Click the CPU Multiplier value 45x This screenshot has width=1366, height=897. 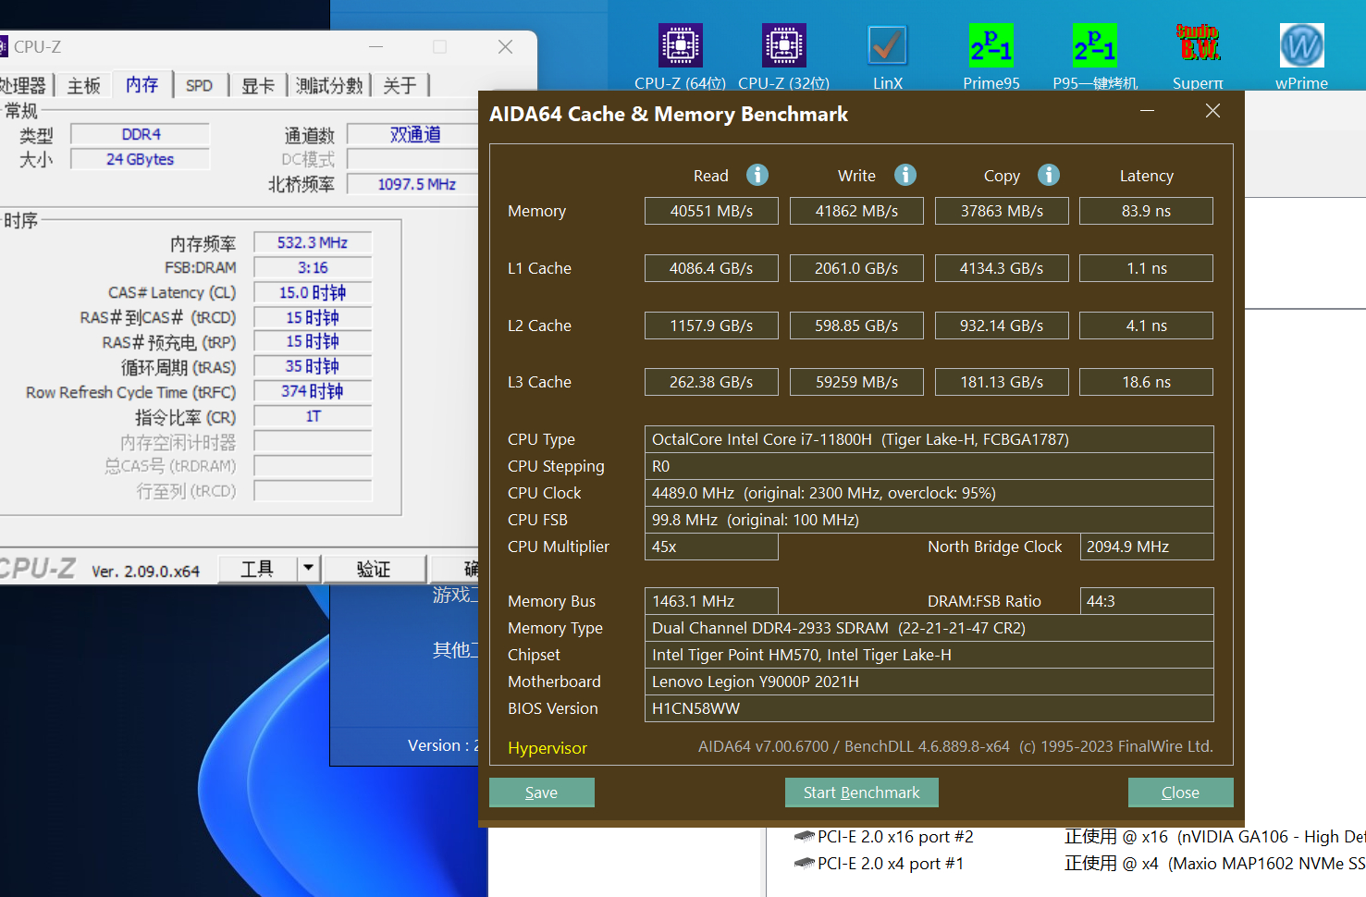[x=711, y=547]
